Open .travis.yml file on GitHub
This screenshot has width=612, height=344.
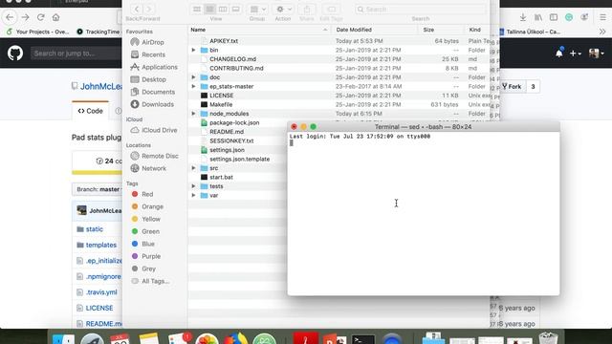point(101,292)
